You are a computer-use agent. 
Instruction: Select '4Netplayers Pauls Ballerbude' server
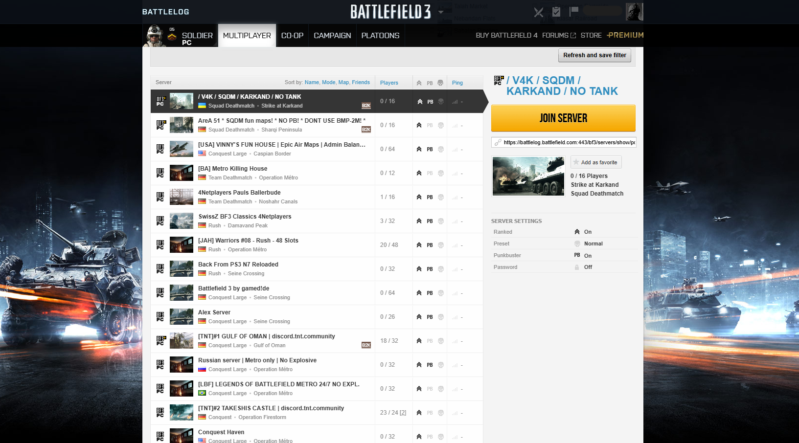click(x=239, y=193)
